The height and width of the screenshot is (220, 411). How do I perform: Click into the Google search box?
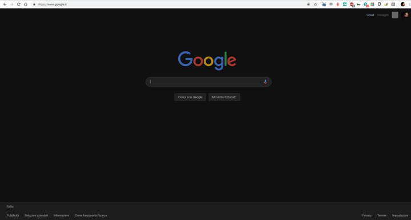tap(208, 82)
